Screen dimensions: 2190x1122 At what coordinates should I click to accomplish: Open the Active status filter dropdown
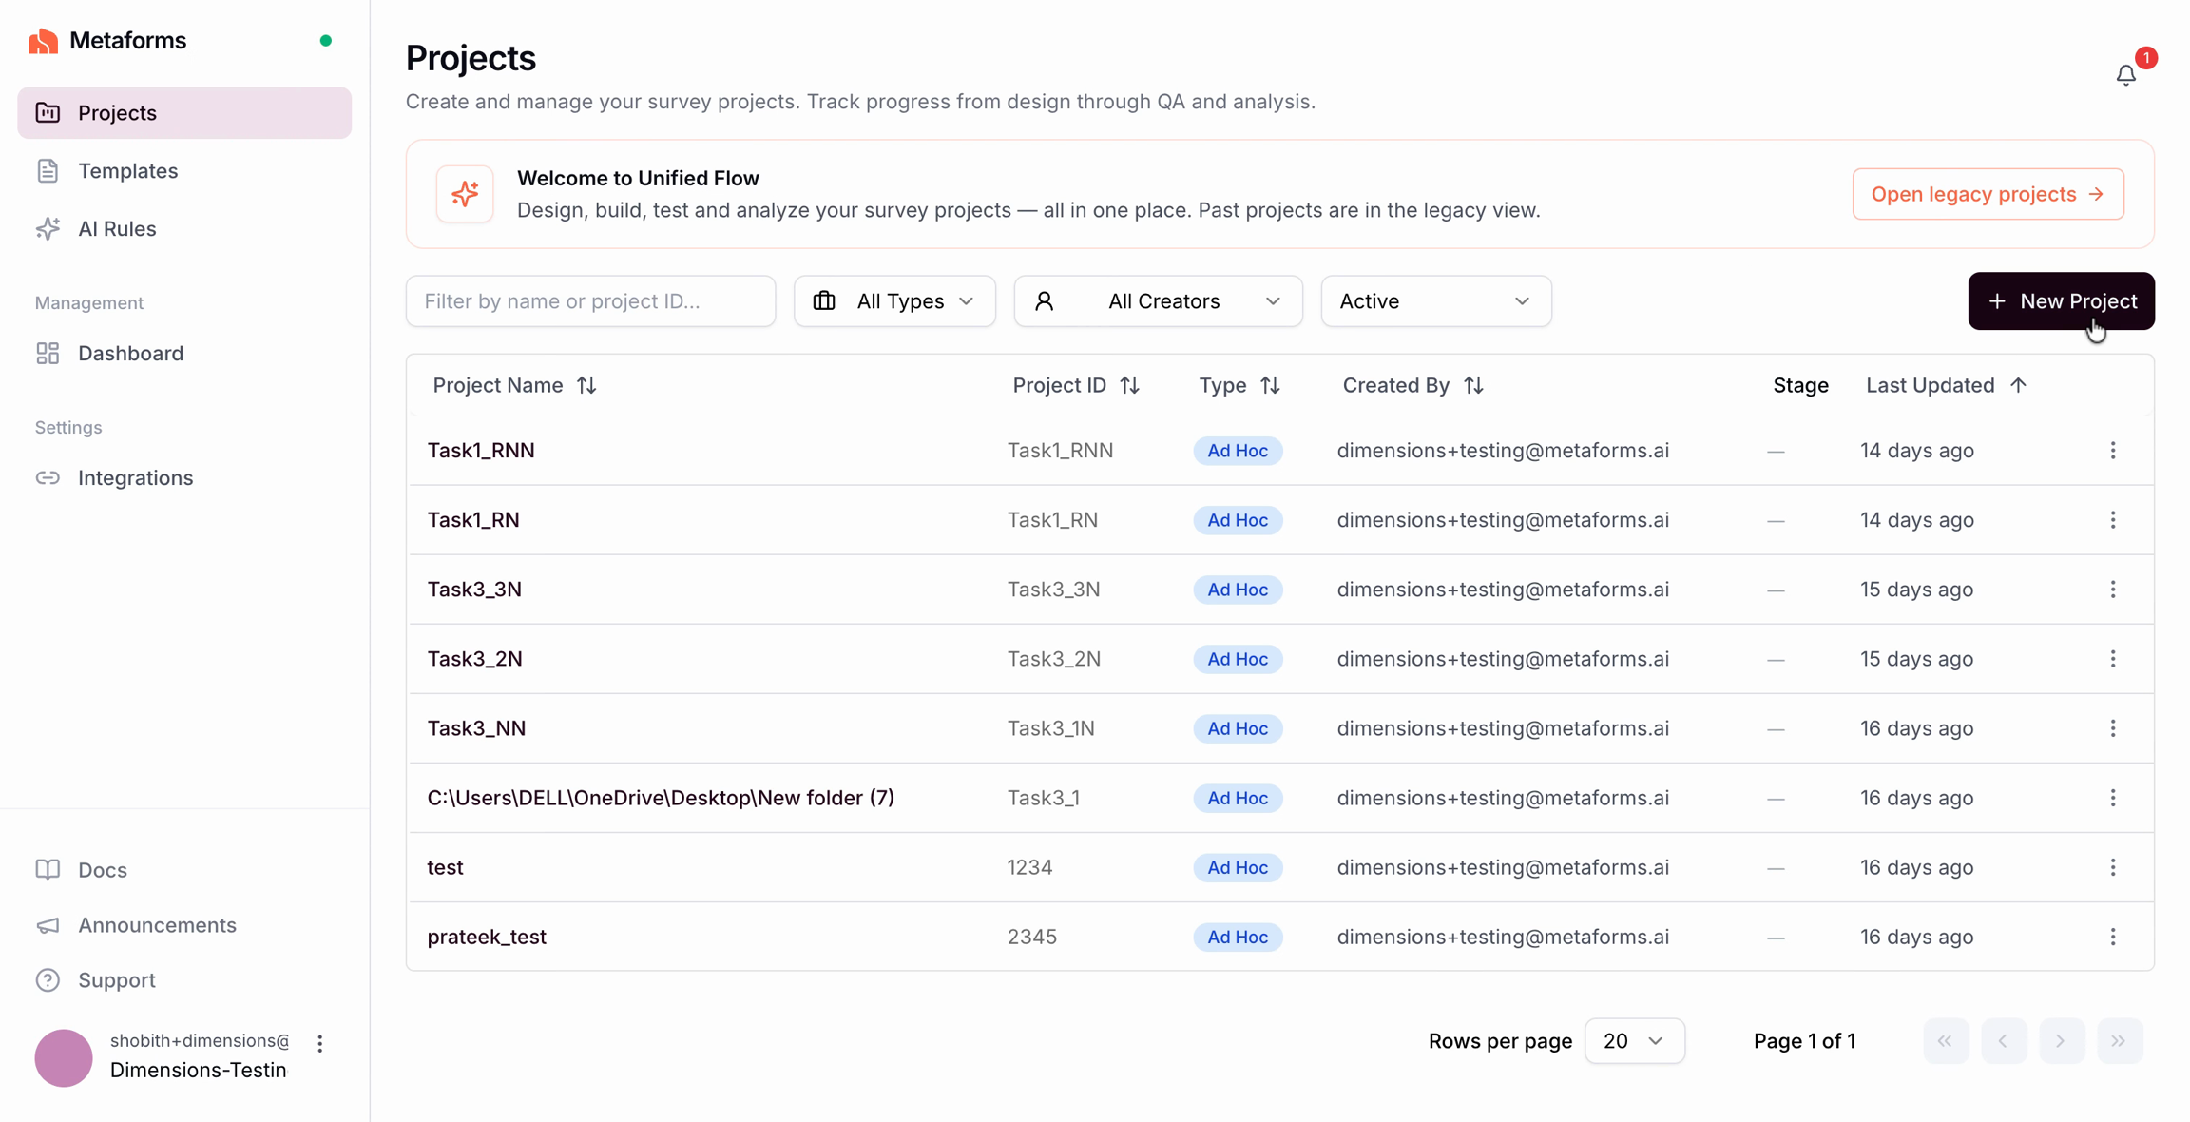(x=1435, y=301)
